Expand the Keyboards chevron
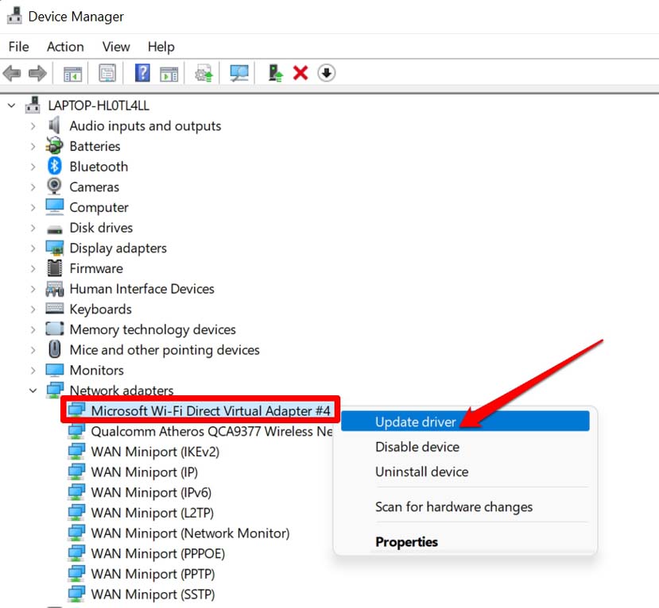659x608 pixels. coord(33,309)
